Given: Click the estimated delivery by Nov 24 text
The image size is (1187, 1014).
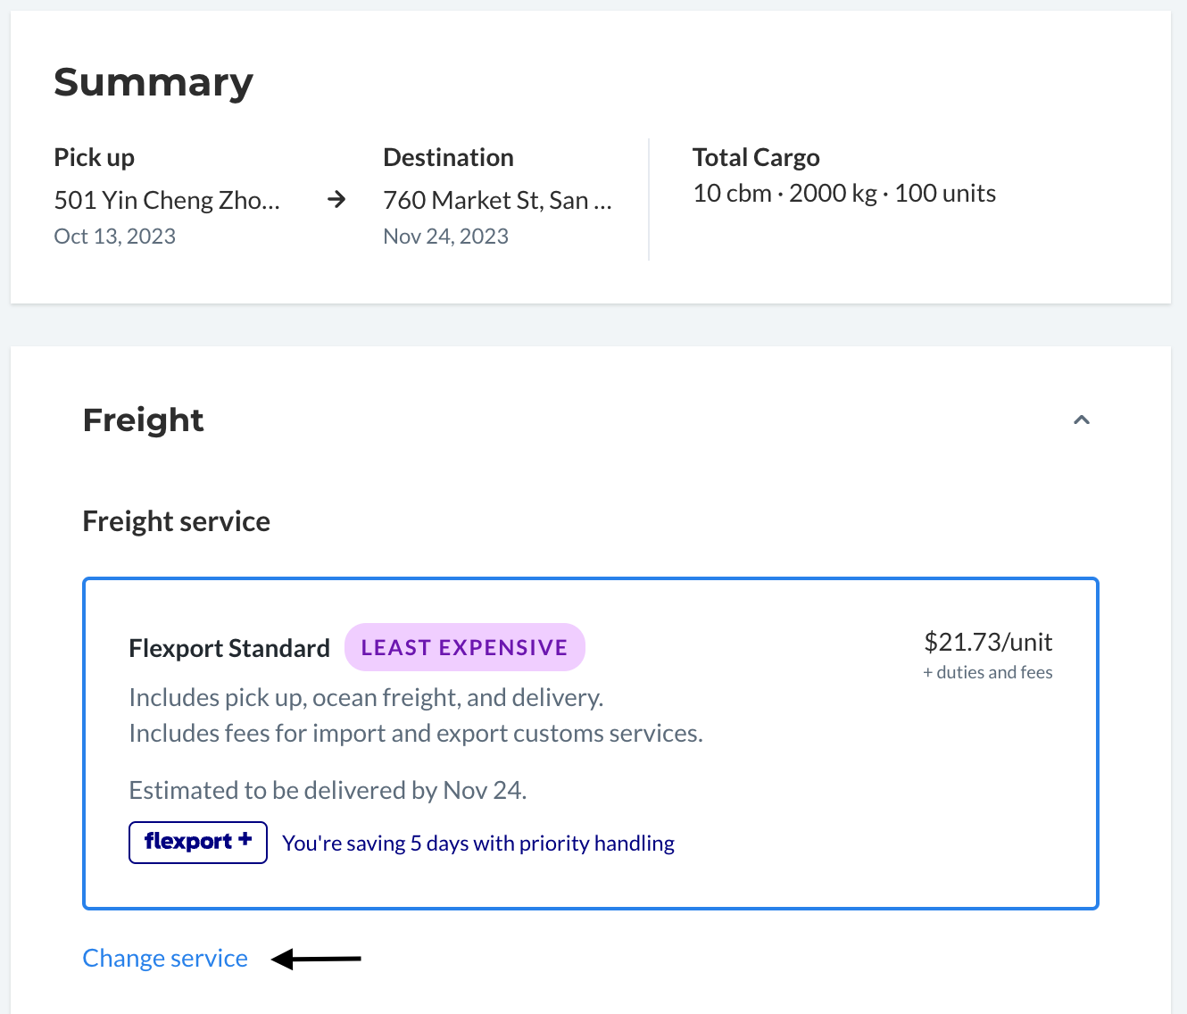Looking at the screenshot, I should point(328,790).
